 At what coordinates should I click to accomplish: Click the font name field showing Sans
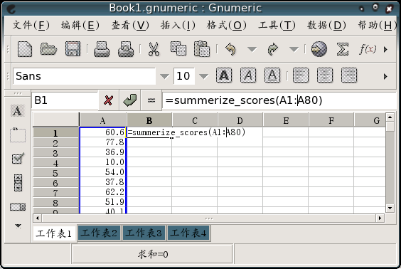click(85, 76)
